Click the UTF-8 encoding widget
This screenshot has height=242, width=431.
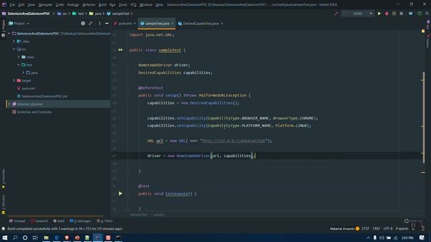388,229
